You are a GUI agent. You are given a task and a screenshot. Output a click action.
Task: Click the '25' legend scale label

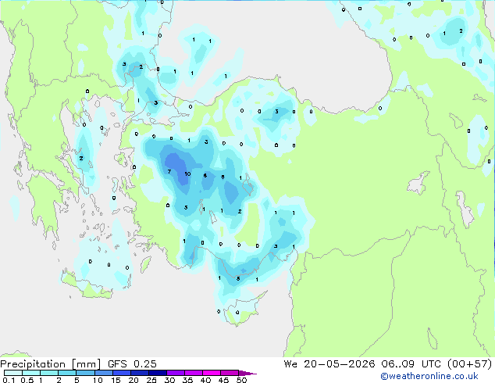coord(151,380)
